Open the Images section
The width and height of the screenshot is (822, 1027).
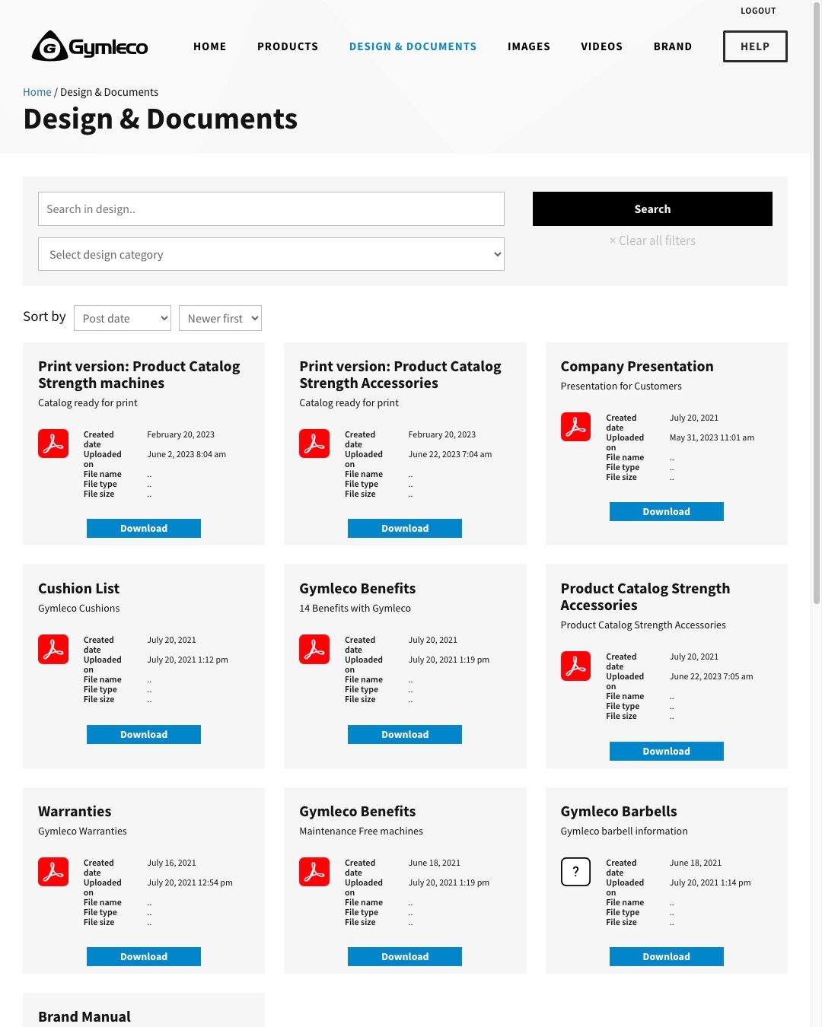[529, 46]
